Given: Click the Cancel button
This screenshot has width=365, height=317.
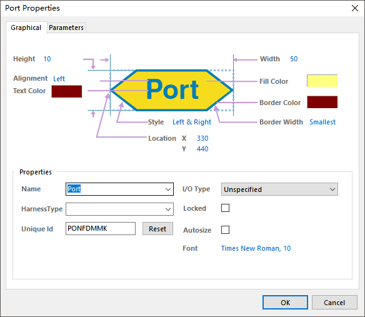Looking at the screenshot, I should 334,303.
